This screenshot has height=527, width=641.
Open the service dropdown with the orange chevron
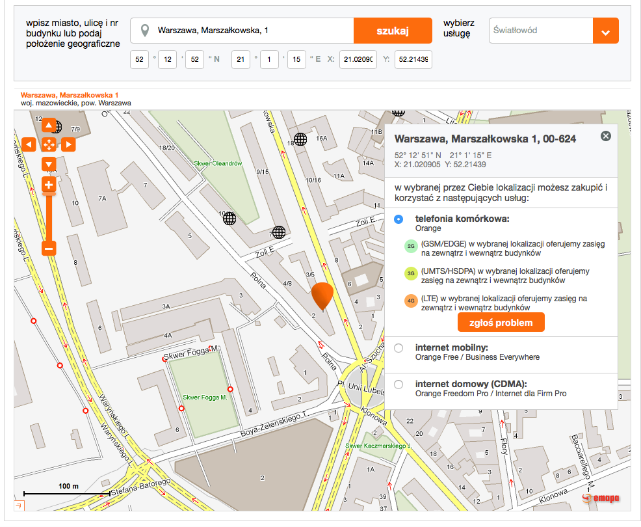(605, 31)
